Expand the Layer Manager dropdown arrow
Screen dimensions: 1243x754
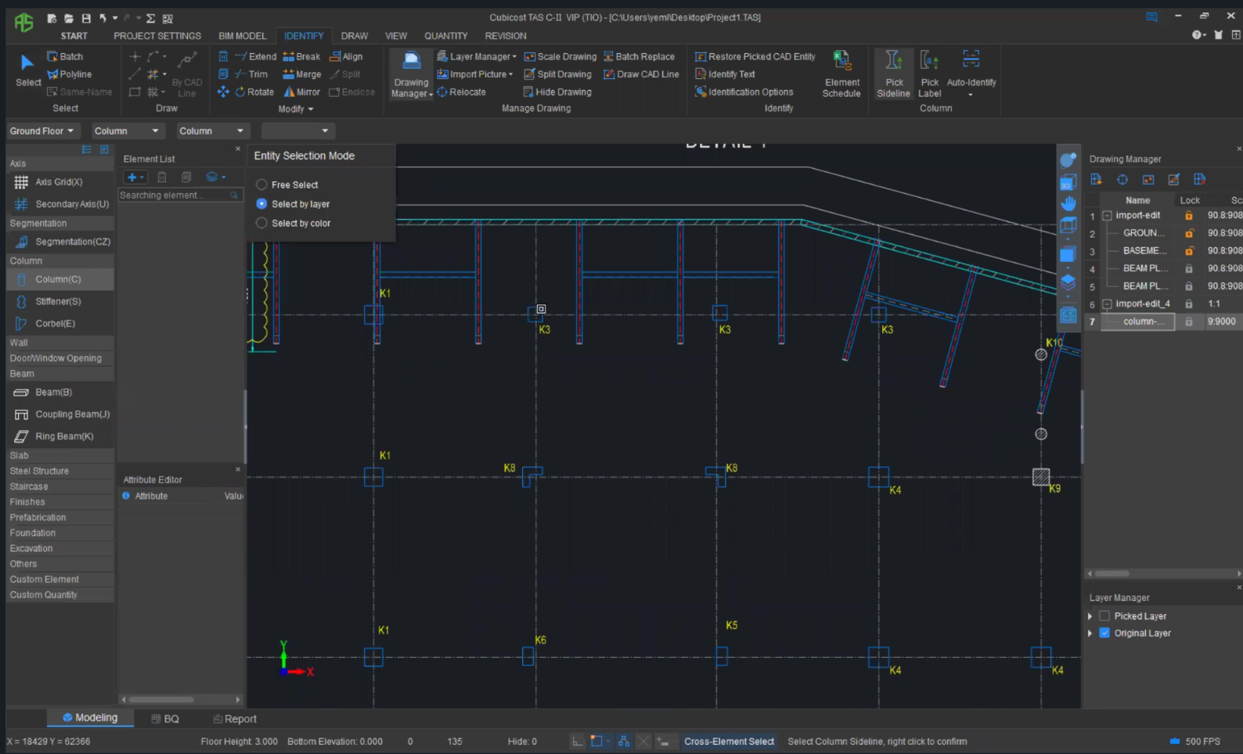pyautogui.click(x=514, y=57)
